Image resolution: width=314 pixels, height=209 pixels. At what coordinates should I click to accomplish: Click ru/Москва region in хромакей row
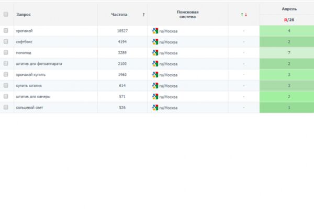169,31
